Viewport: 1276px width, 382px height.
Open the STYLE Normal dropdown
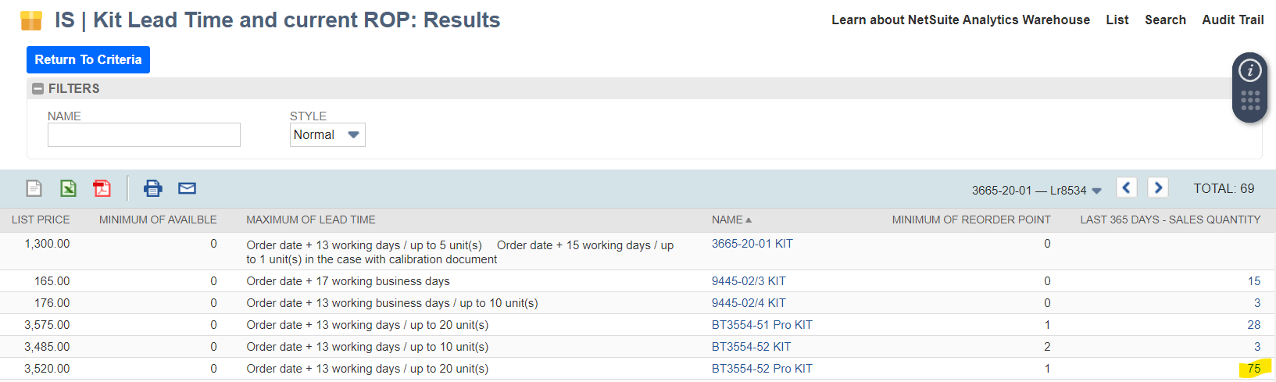pos(327,134)
